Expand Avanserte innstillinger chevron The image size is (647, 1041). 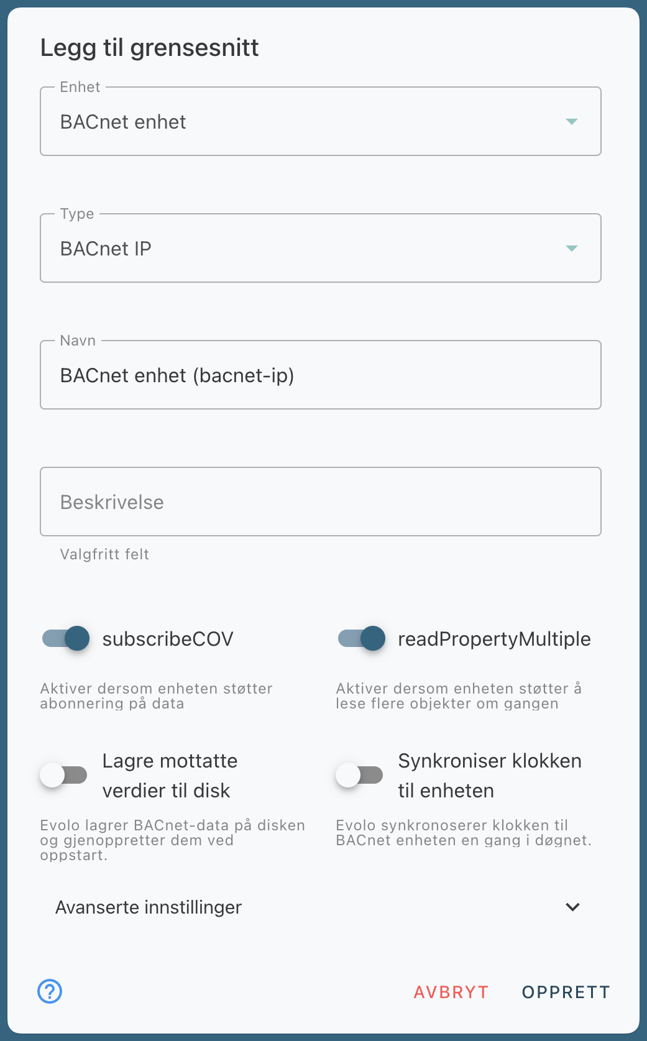click(572, 907)
